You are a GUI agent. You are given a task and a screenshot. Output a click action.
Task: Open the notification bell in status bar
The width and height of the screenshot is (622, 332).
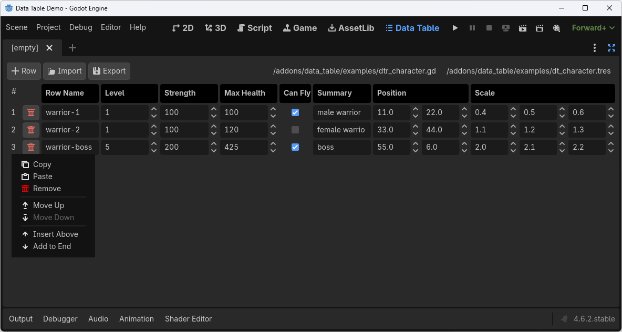click(x=564, y=319)
